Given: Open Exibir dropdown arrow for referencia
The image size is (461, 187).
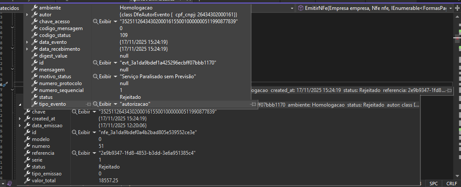Looking at the screenshot, I should 94,153.
